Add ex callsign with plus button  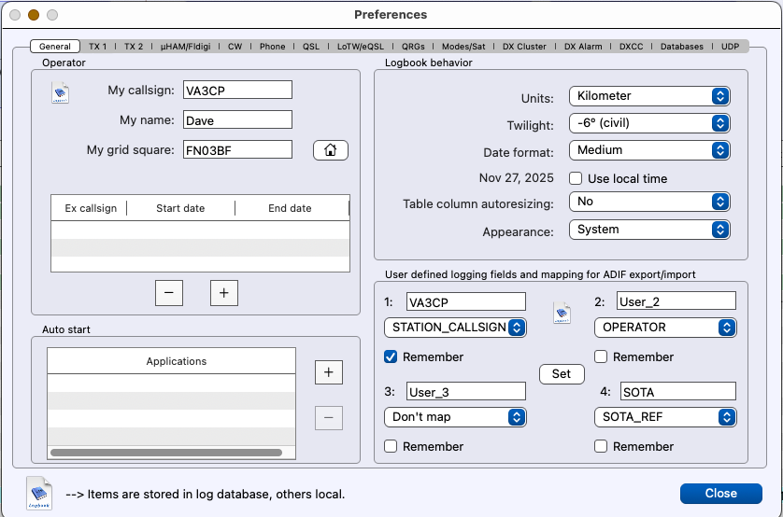[223, 293]
